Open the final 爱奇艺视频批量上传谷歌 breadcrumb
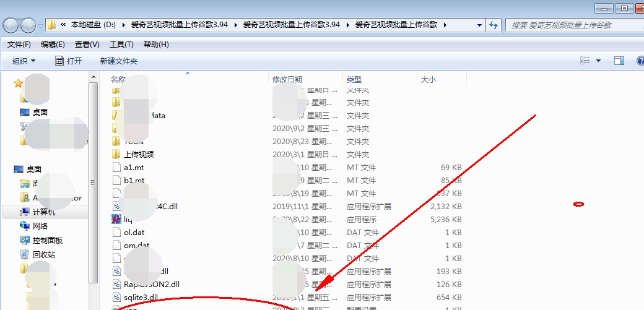Screen dimensions: 644x310 point(396,25)
